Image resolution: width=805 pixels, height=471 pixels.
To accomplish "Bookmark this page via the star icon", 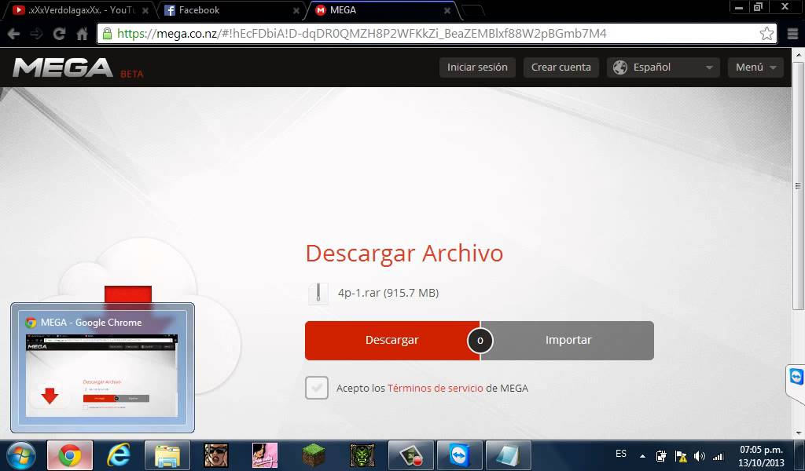I will pos(766,34).
